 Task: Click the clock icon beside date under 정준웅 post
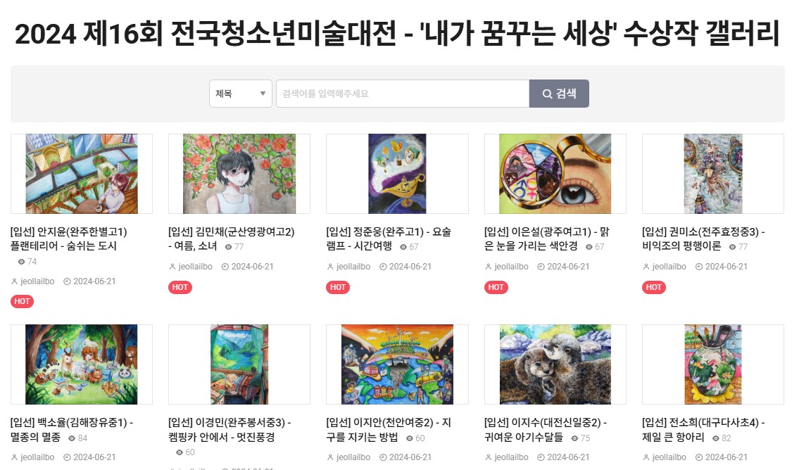click(383, 267)
